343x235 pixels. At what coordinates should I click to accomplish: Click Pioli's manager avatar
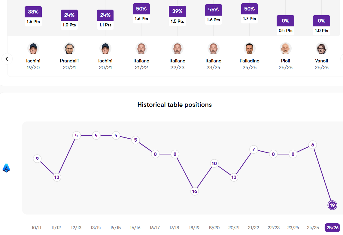(285, 49)
